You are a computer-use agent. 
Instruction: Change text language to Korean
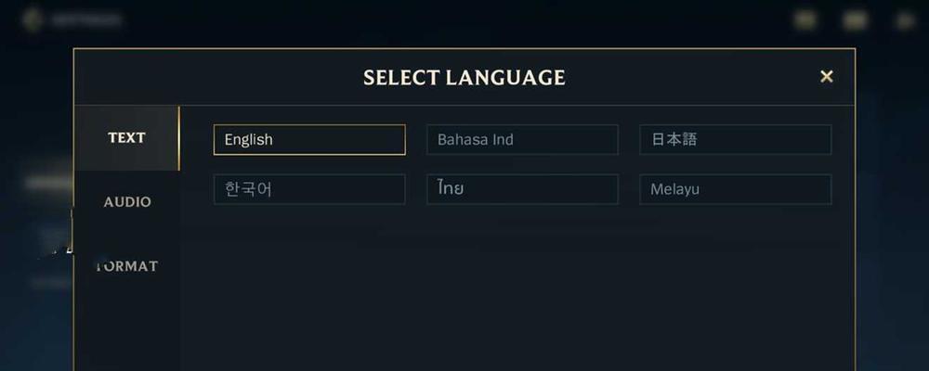pos(309,189)
